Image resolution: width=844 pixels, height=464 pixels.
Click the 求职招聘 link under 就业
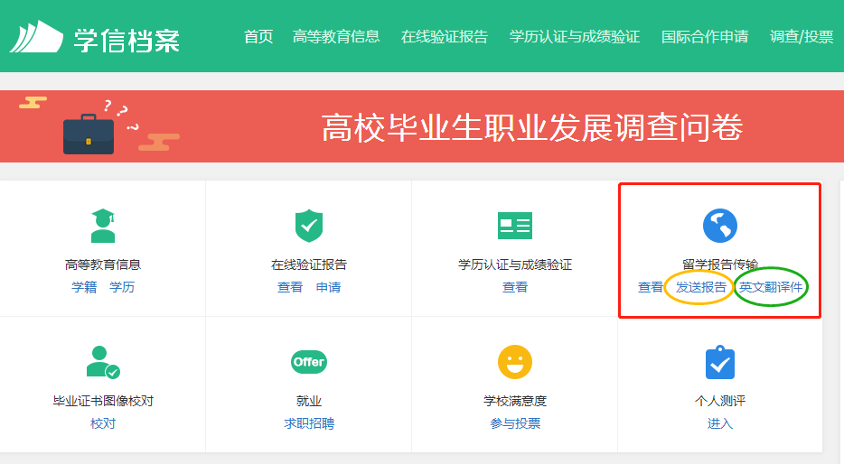(309, 423)
